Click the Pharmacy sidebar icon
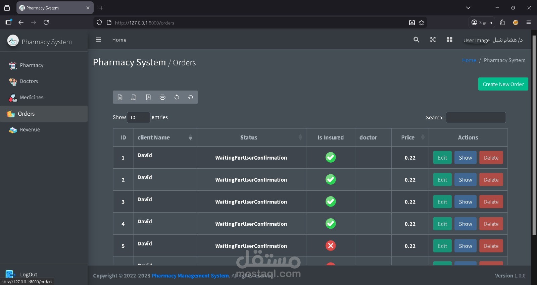The height and width of the screenshot is (285, 537). (13, 65)
